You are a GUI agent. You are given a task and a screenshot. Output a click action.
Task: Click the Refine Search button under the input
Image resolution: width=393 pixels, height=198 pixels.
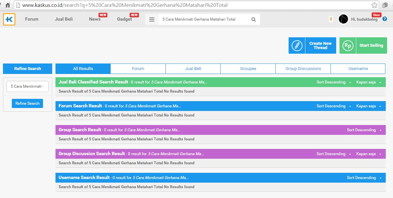27,103
